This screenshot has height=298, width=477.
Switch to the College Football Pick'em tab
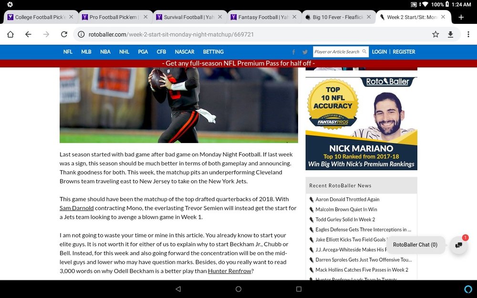pos(41,17)
